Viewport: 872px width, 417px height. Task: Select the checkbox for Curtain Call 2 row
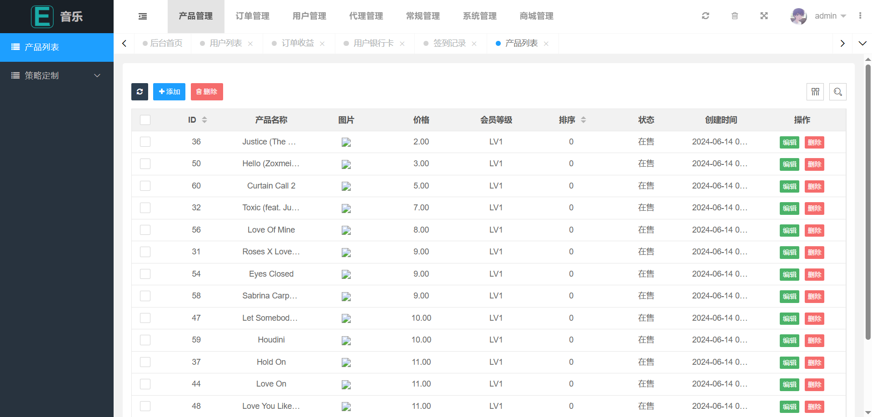click(x=145, y=186)
